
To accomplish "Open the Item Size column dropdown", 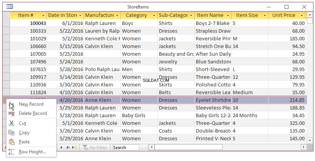I will coord(265,15).
